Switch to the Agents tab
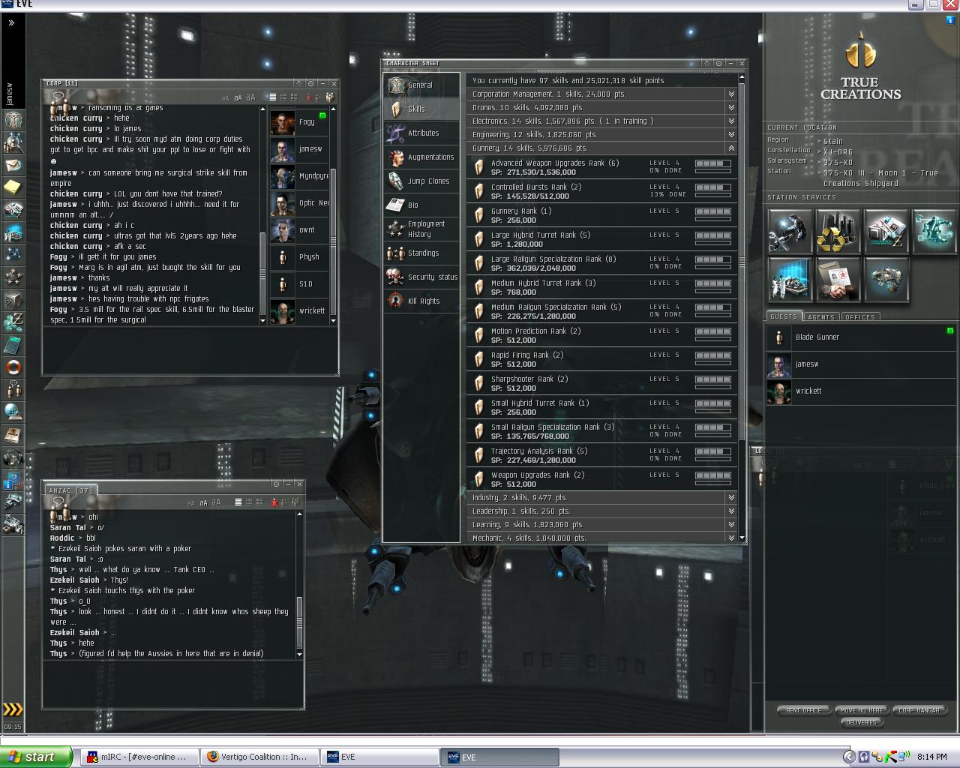960x768 pixels. pos(821,316)
